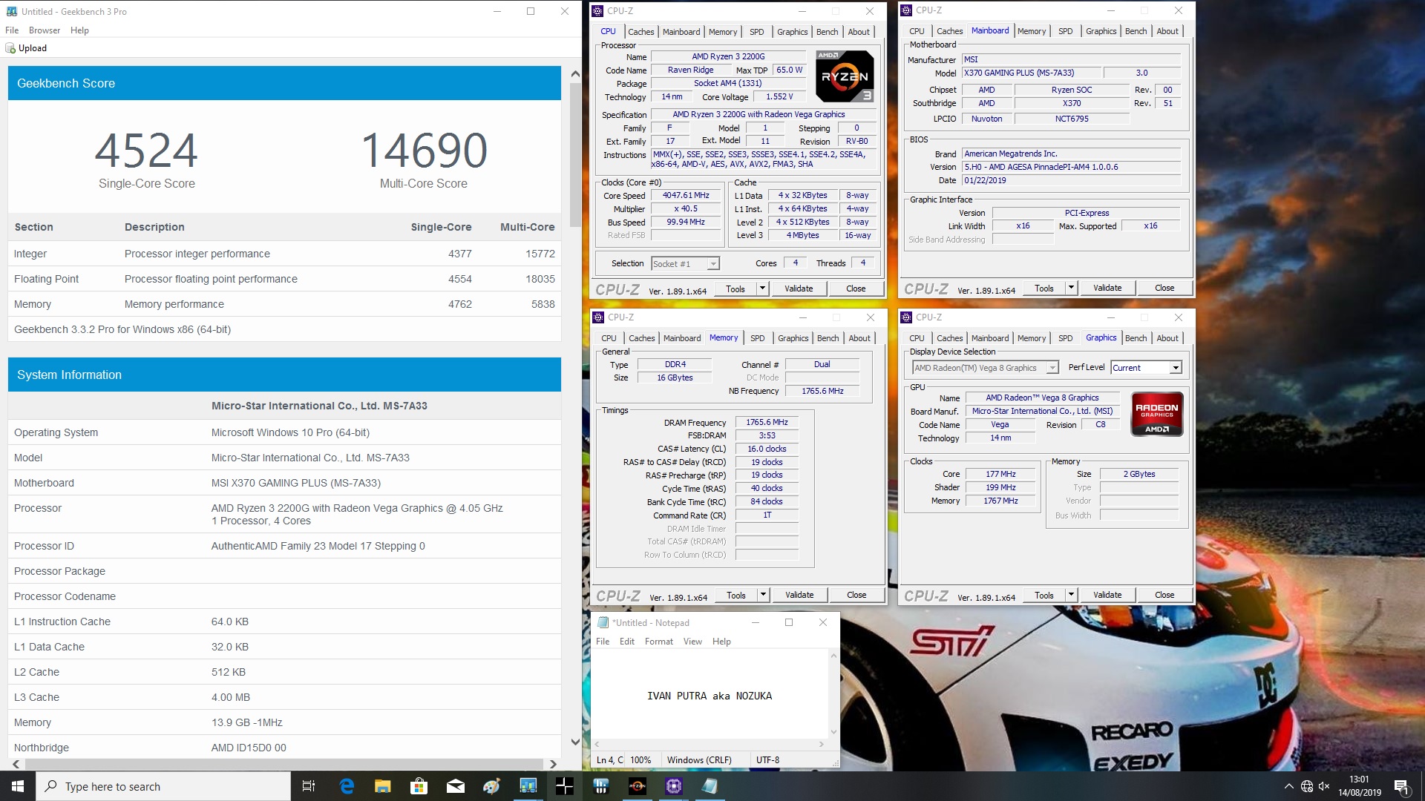Click the Floating Point row in Geekbench
Image resolution: width=1425 pixels, height=801 pixels.
coord(284,279)
